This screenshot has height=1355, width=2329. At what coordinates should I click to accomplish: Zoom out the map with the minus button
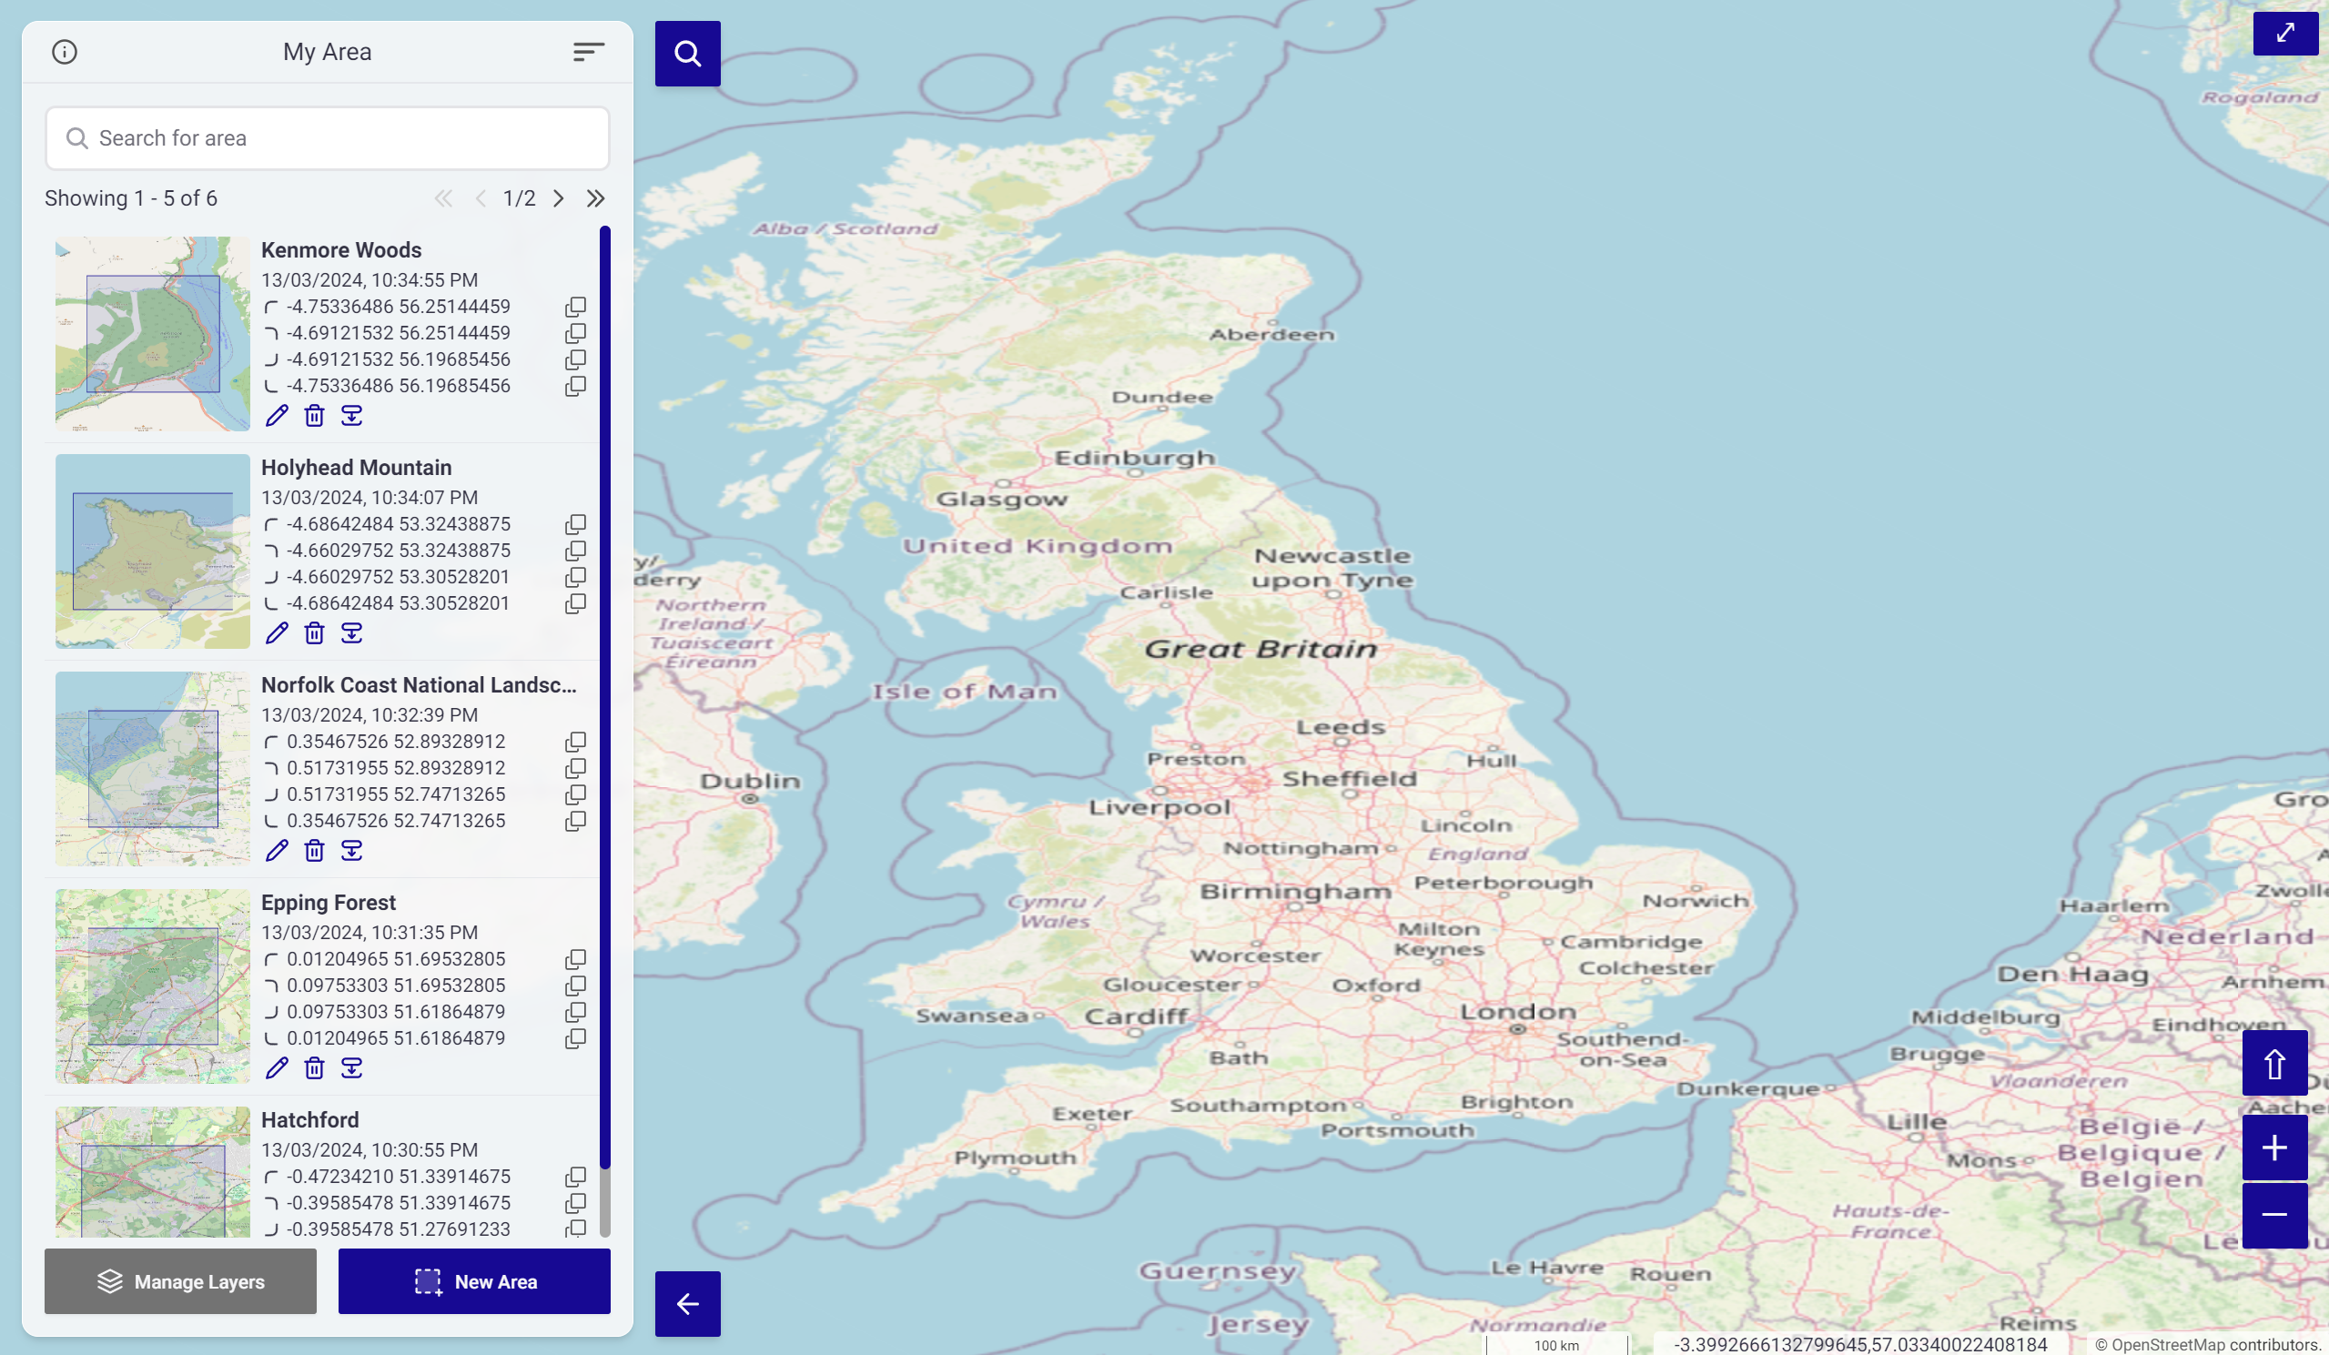(x=2274, y=1215)
